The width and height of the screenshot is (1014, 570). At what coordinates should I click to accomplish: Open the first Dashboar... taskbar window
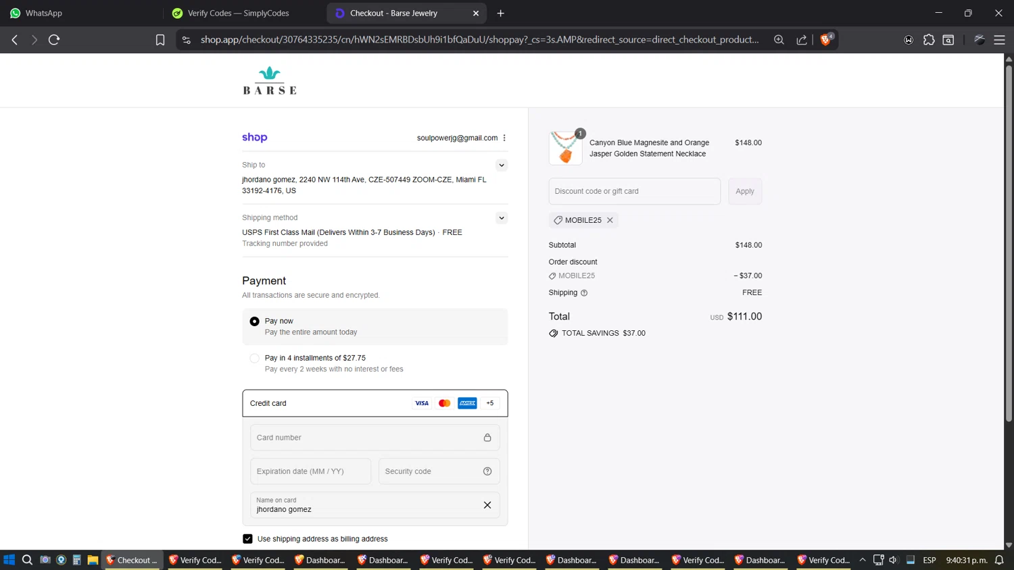[321, 560]
